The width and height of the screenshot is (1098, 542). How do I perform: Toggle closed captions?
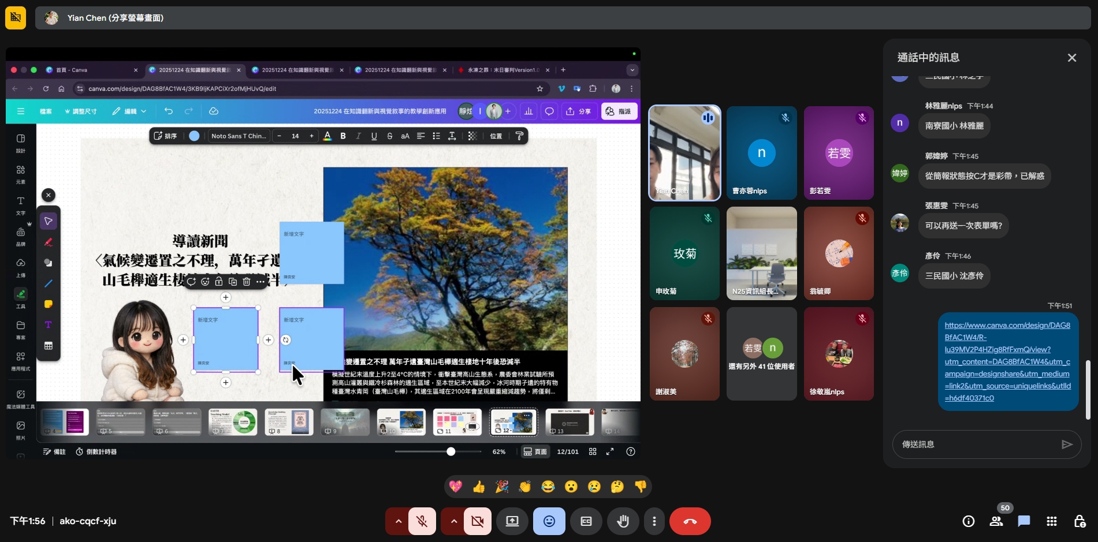586,521
